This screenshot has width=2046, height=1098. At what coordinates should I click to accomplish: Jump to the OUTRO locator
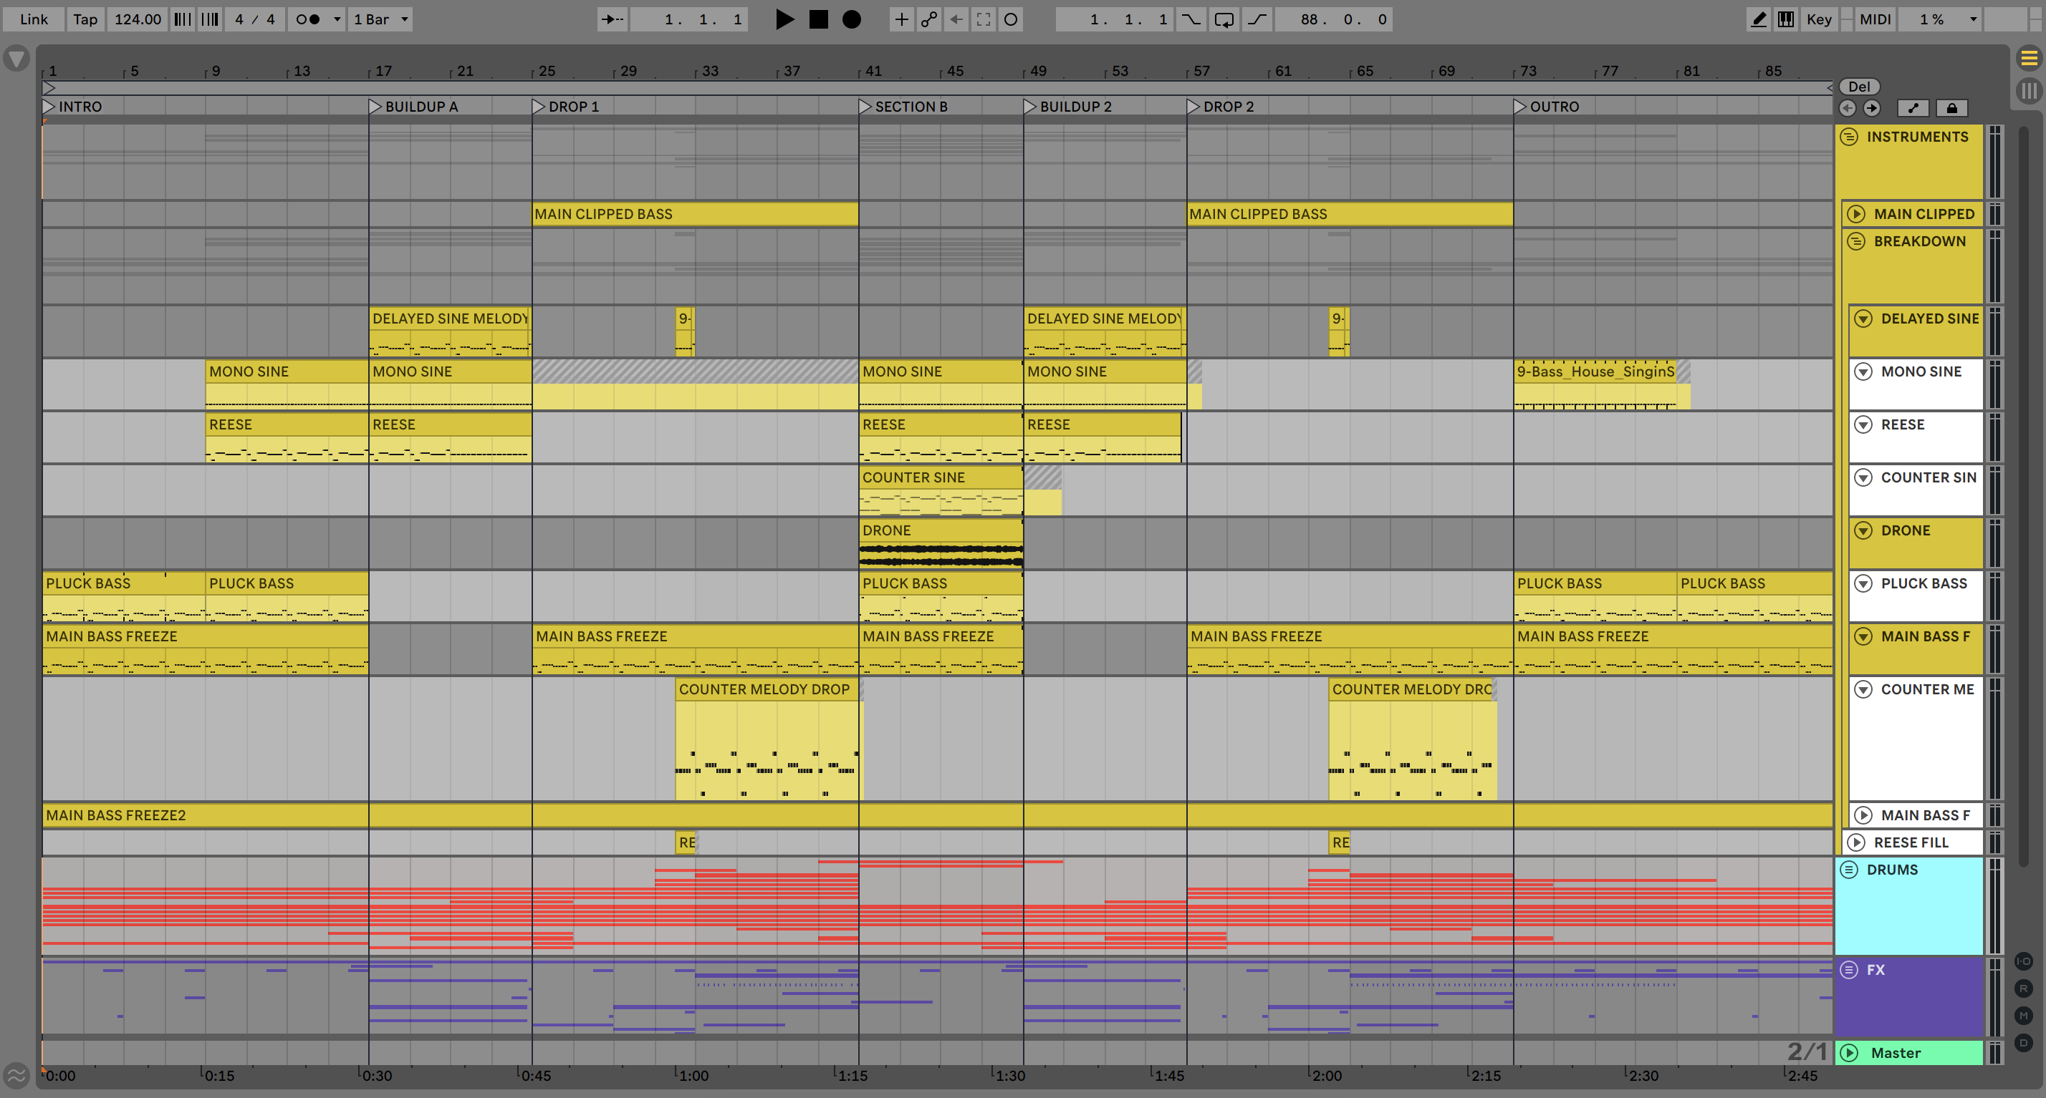tap(1547, 107)
